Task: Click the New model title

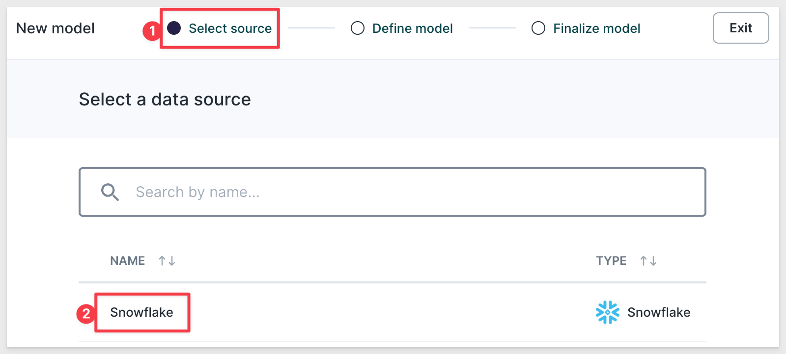Action: pyautogui.click(x=56, y=28)
